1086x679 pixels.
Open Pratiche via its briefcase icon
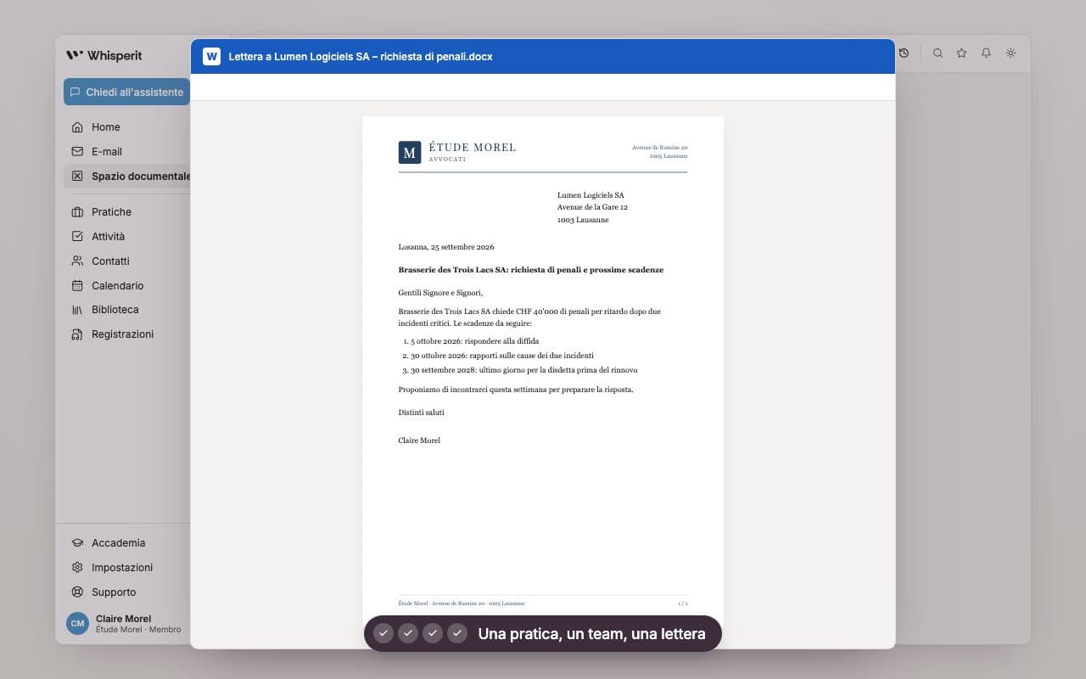[77, 212]
